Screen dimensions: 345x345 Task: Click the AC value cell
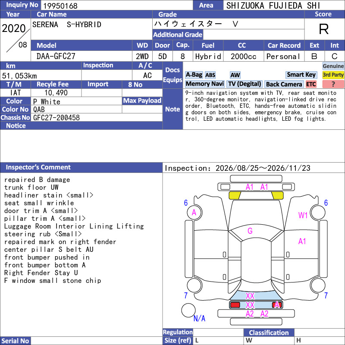[147, 75]
